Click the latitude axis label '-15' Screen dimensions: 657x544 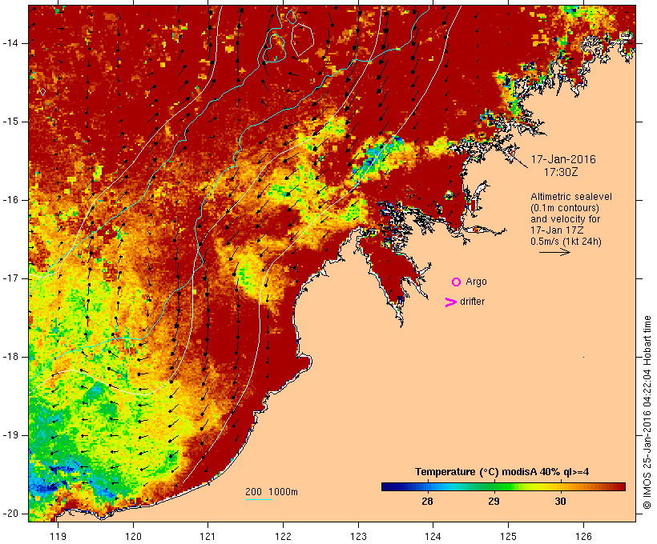click(x=10, y=122)
